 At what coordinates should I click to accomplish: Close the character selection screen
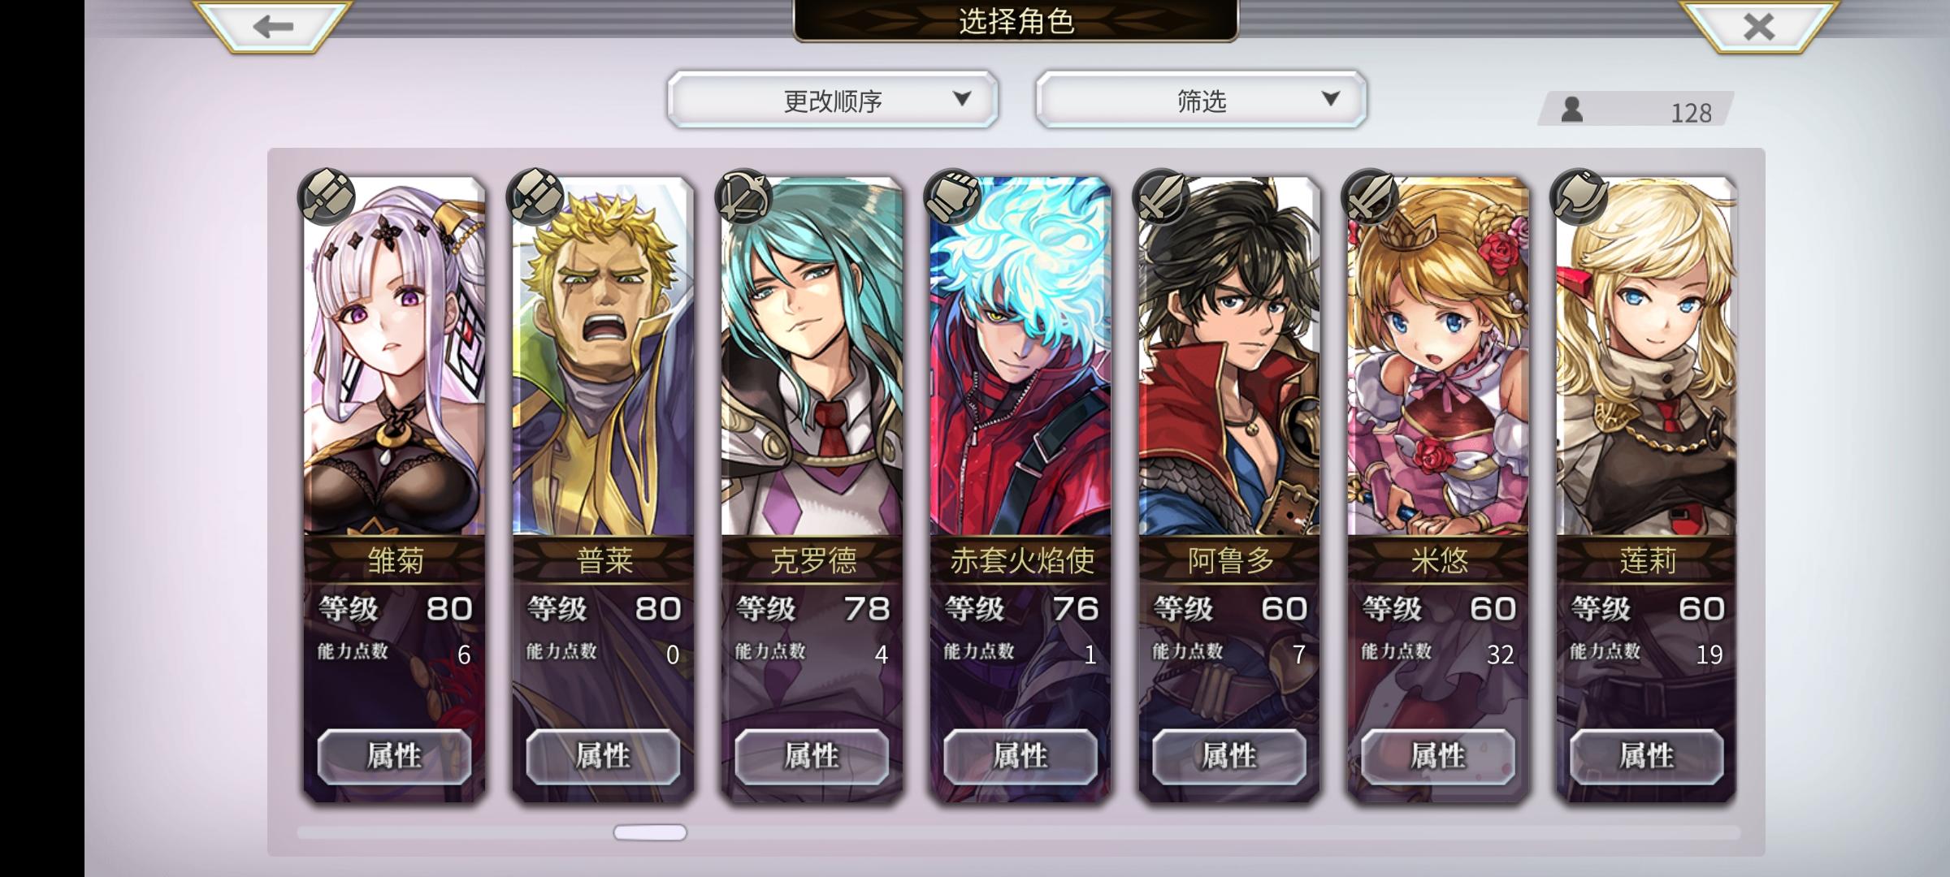tap(1759, 27)
